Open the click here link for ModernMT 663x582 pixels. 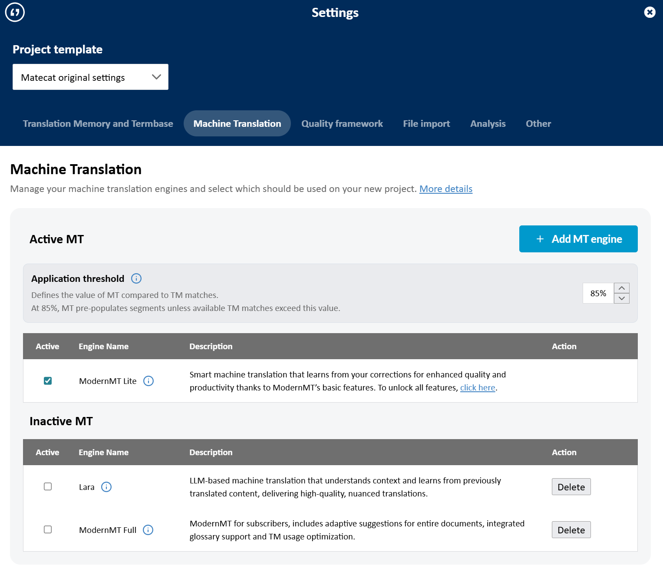coord(478,387)
